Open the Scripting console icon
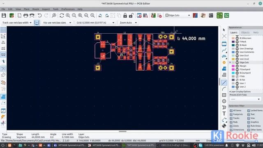 pos(211,16)
